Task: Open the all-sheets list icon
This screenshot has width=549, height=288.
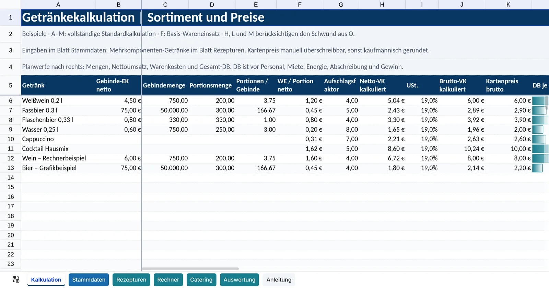Action: (16, 279)
